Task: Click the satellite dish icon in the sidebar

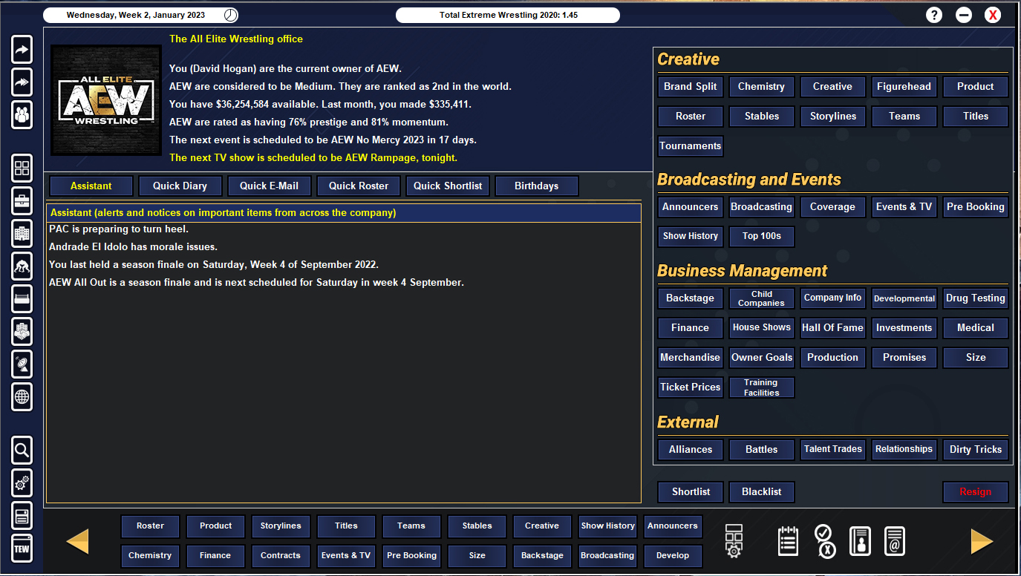Action: (22, 364)
